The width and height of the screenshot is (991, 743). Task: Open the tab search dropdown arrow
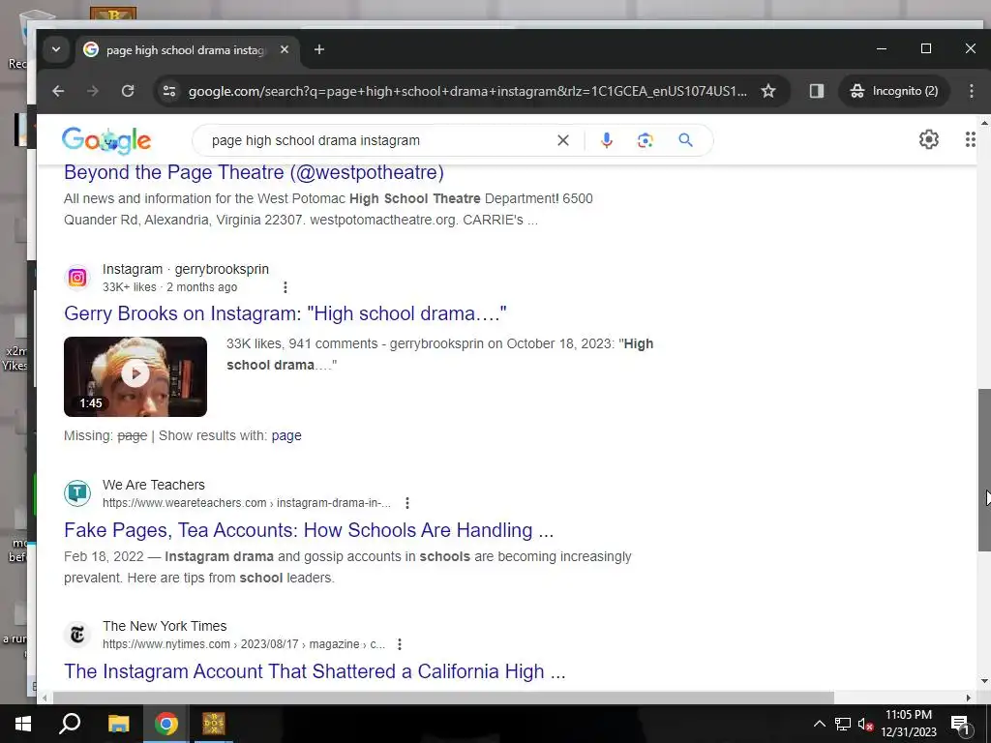click(55, 49)
